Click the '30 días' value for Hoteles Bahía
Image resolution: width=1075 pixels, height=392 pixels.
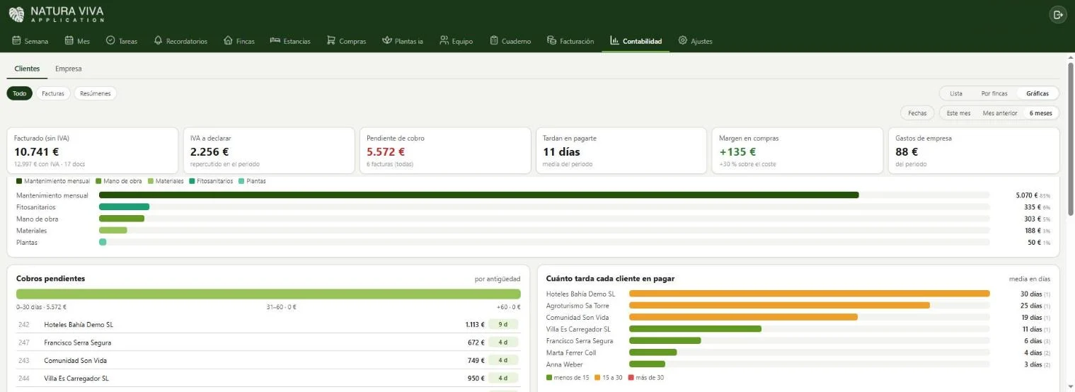[1030, 294]
